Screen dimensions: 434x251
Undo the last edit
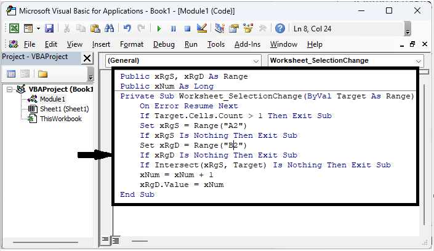127,28
